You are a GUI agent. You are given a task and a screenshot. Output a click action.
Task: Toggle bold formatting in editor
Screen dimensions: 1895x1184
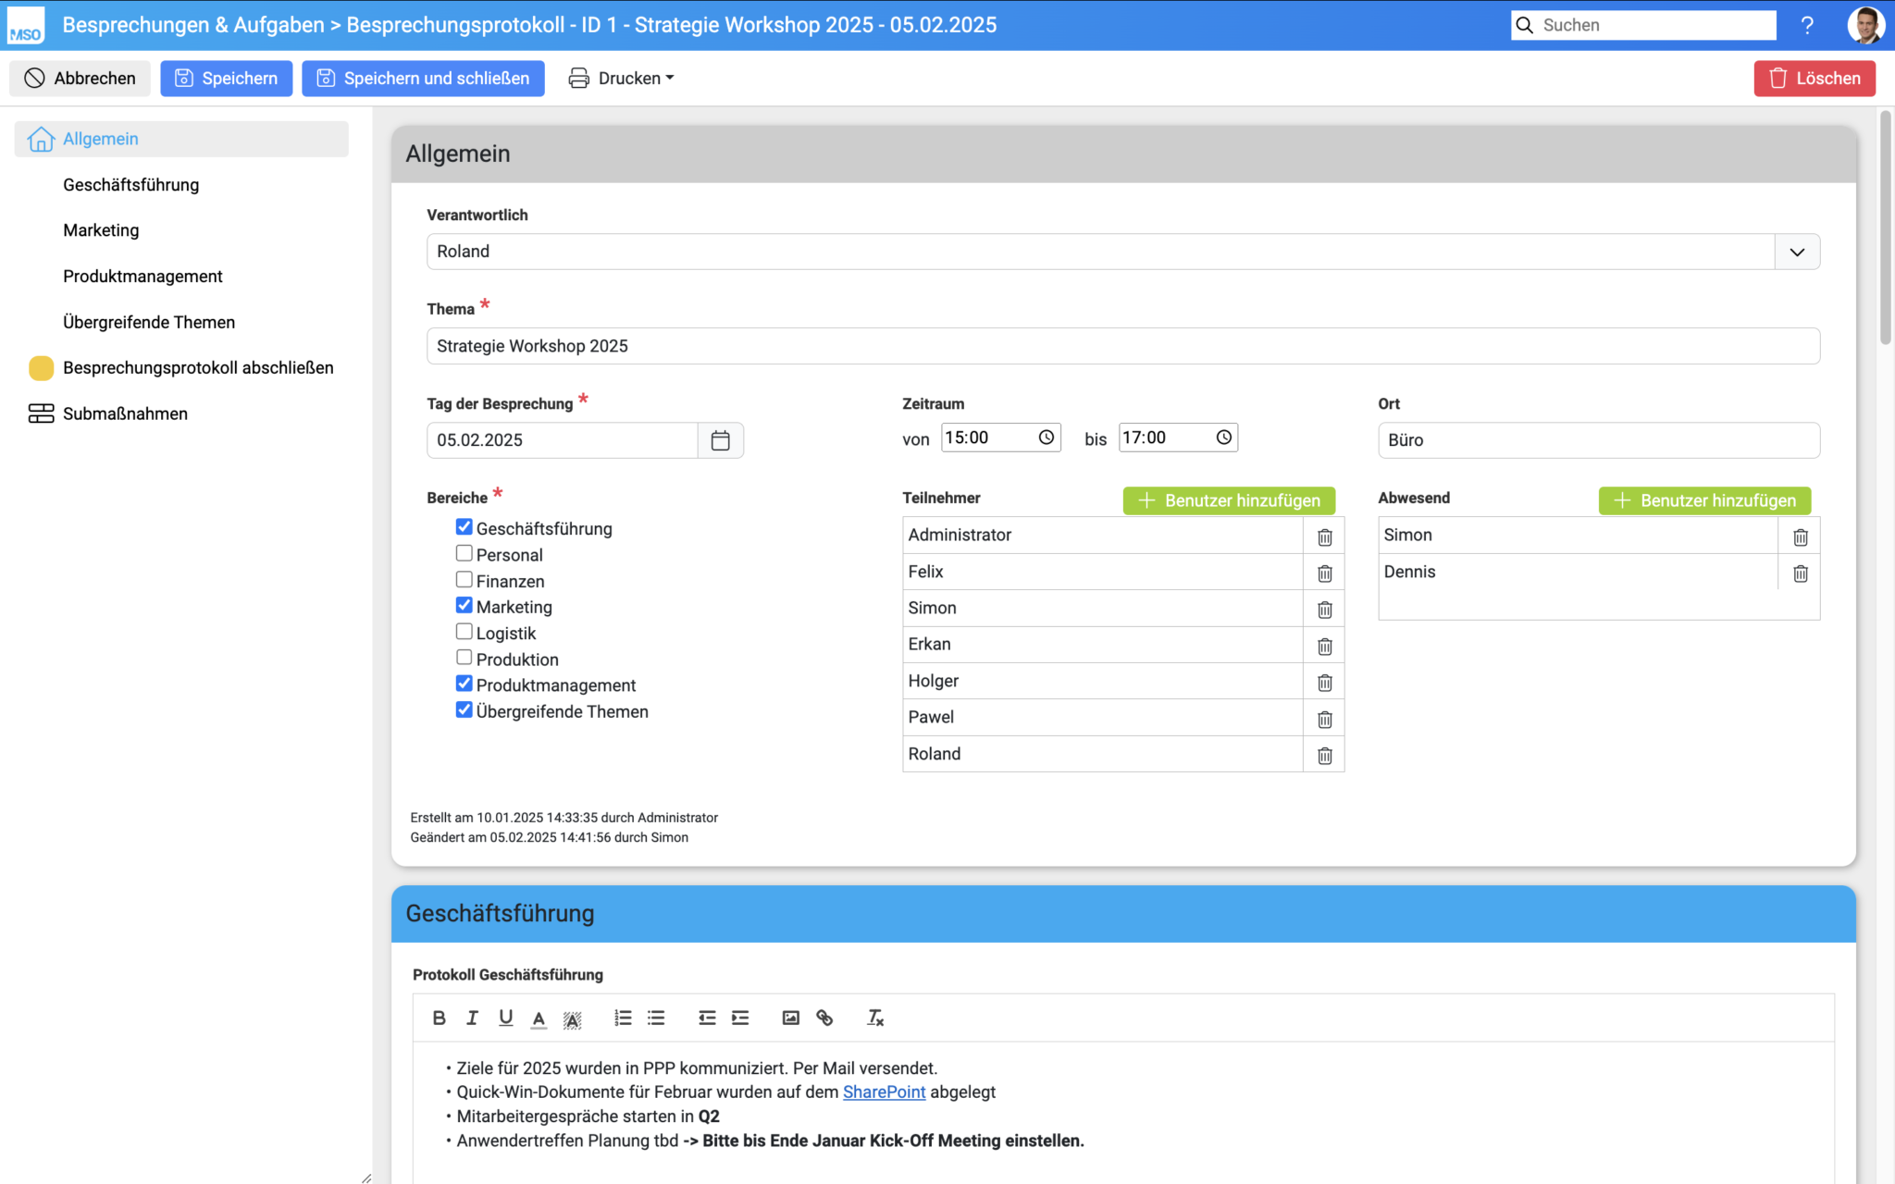(439, 1017)
